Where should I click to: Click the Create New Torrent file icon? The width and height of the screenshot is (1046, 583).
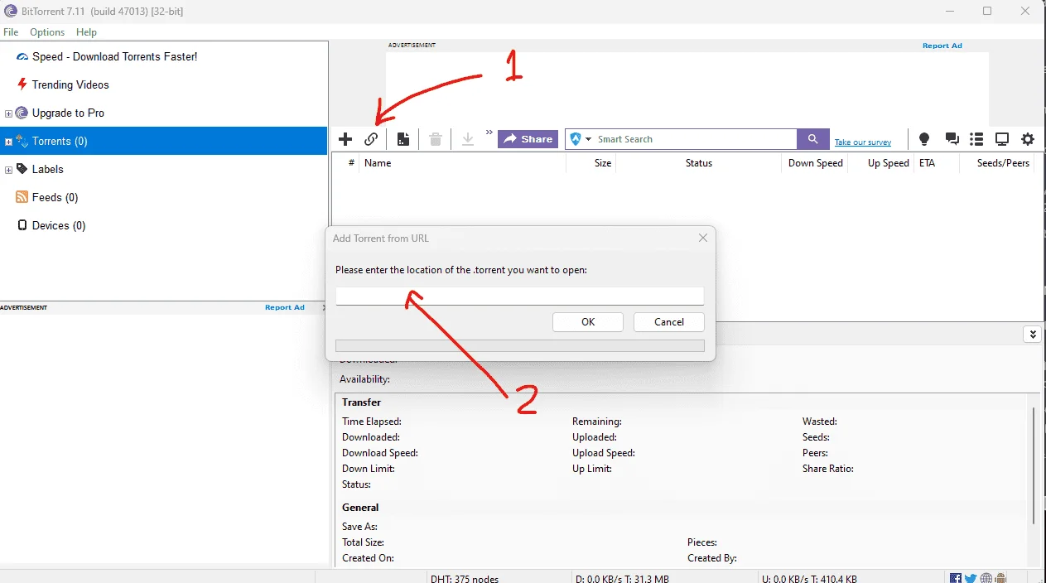coord(403,139)
